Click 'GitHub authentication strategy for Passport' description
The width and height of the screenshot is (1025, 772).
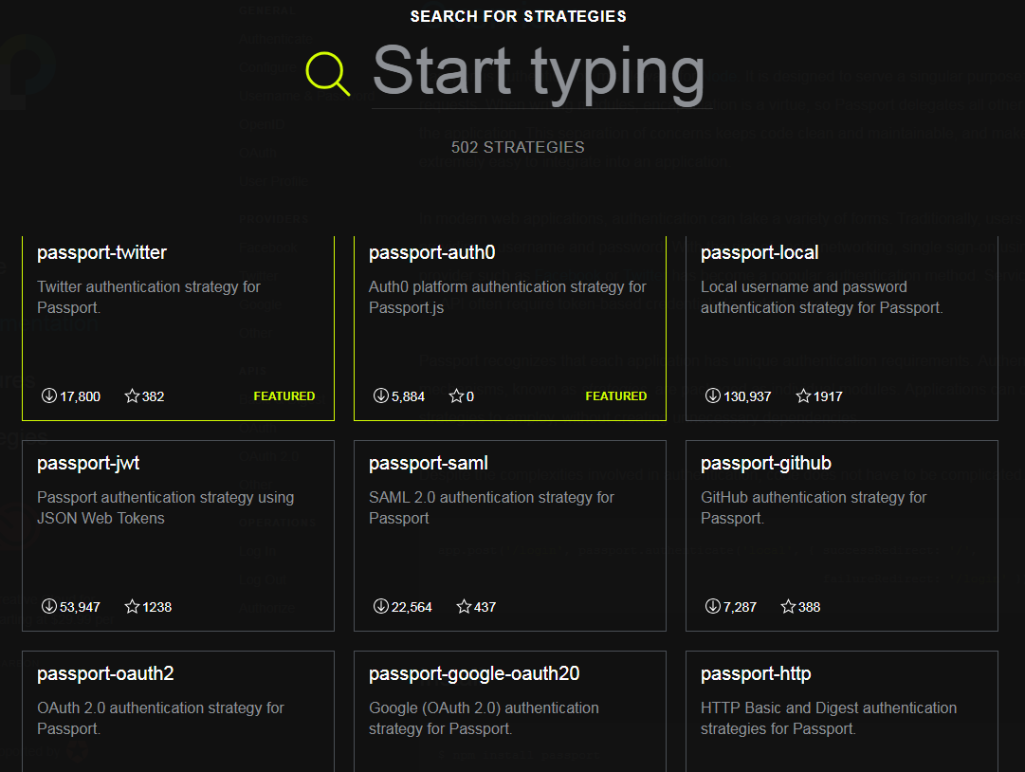click(x=814, y=507)
